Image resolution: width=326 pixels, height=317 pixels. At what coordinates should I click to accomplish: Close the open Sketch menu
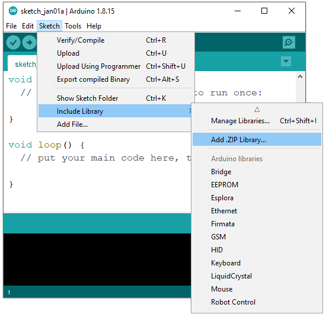coord(49,26)
